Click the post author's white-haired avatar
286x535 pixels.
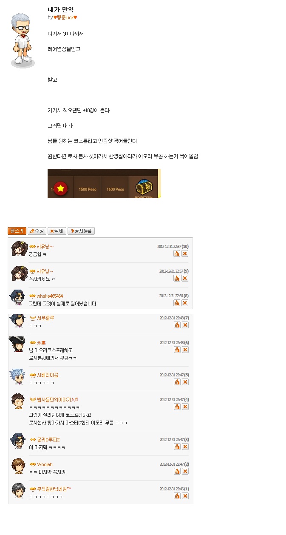tap(22, 40)
